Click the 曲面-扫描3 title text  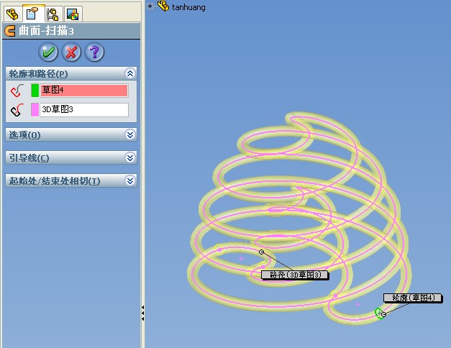(46, 30)
